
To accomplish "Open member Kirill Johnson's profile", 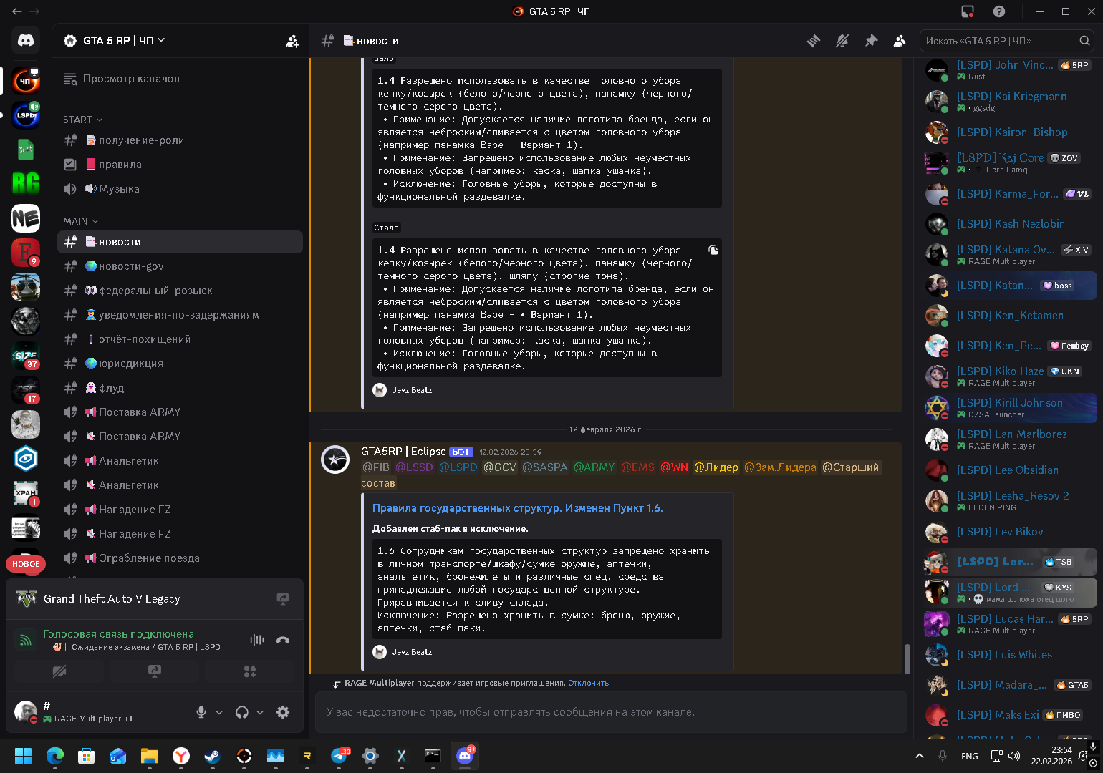I will click(x=1010, y=408).
